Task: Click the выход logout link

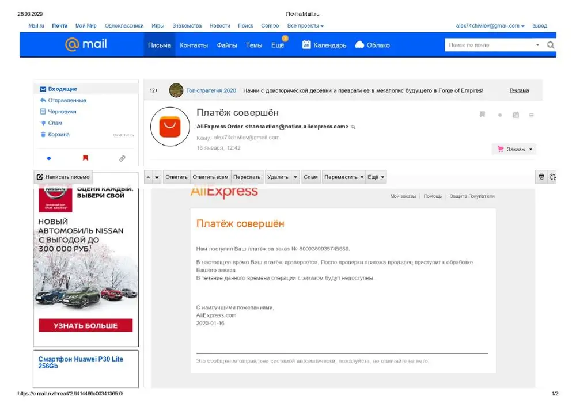Action: tap(540, 26)
